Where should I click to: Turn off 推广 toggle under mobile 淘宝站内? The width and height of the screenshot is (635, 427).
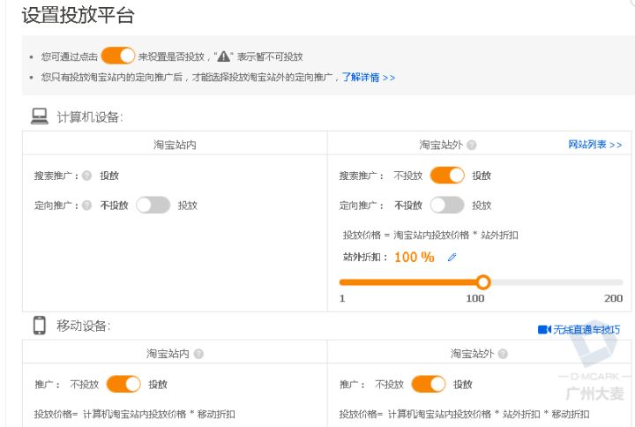(123, 384)
